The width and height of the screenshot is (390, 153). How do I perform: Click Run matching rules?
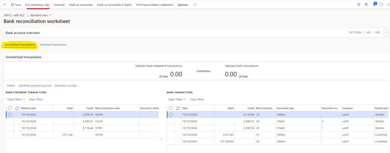(37, 5)
